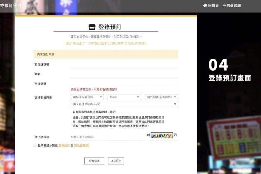Click the 紀錄查詢 button
The image size is (261, 174).
(x=94, y=161)
